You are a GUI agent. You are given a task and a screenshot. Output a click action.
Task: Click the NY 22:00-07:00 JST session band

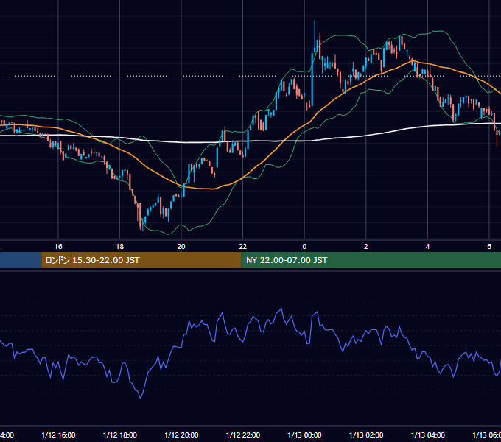click(x=371, y=260)
